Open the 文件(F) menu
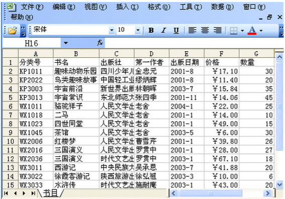The width and height of the screenshot is (285, 199). tap(32, 7)
